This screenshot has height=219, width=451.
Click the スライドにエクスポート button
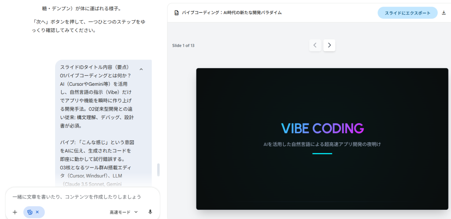point(407,13)
